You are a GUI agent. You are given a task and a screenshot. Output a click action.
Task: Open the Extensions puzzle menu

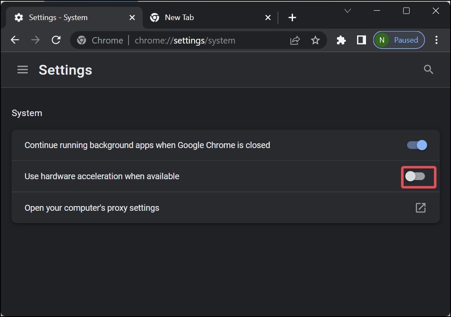[341, 40]
